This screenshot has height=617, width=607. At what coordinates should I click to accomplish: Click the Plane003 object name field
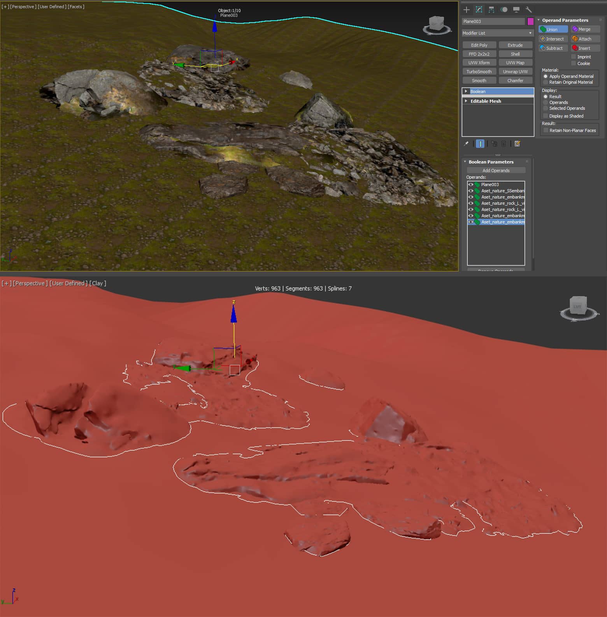pyautogui.click(x=493, y=21)
